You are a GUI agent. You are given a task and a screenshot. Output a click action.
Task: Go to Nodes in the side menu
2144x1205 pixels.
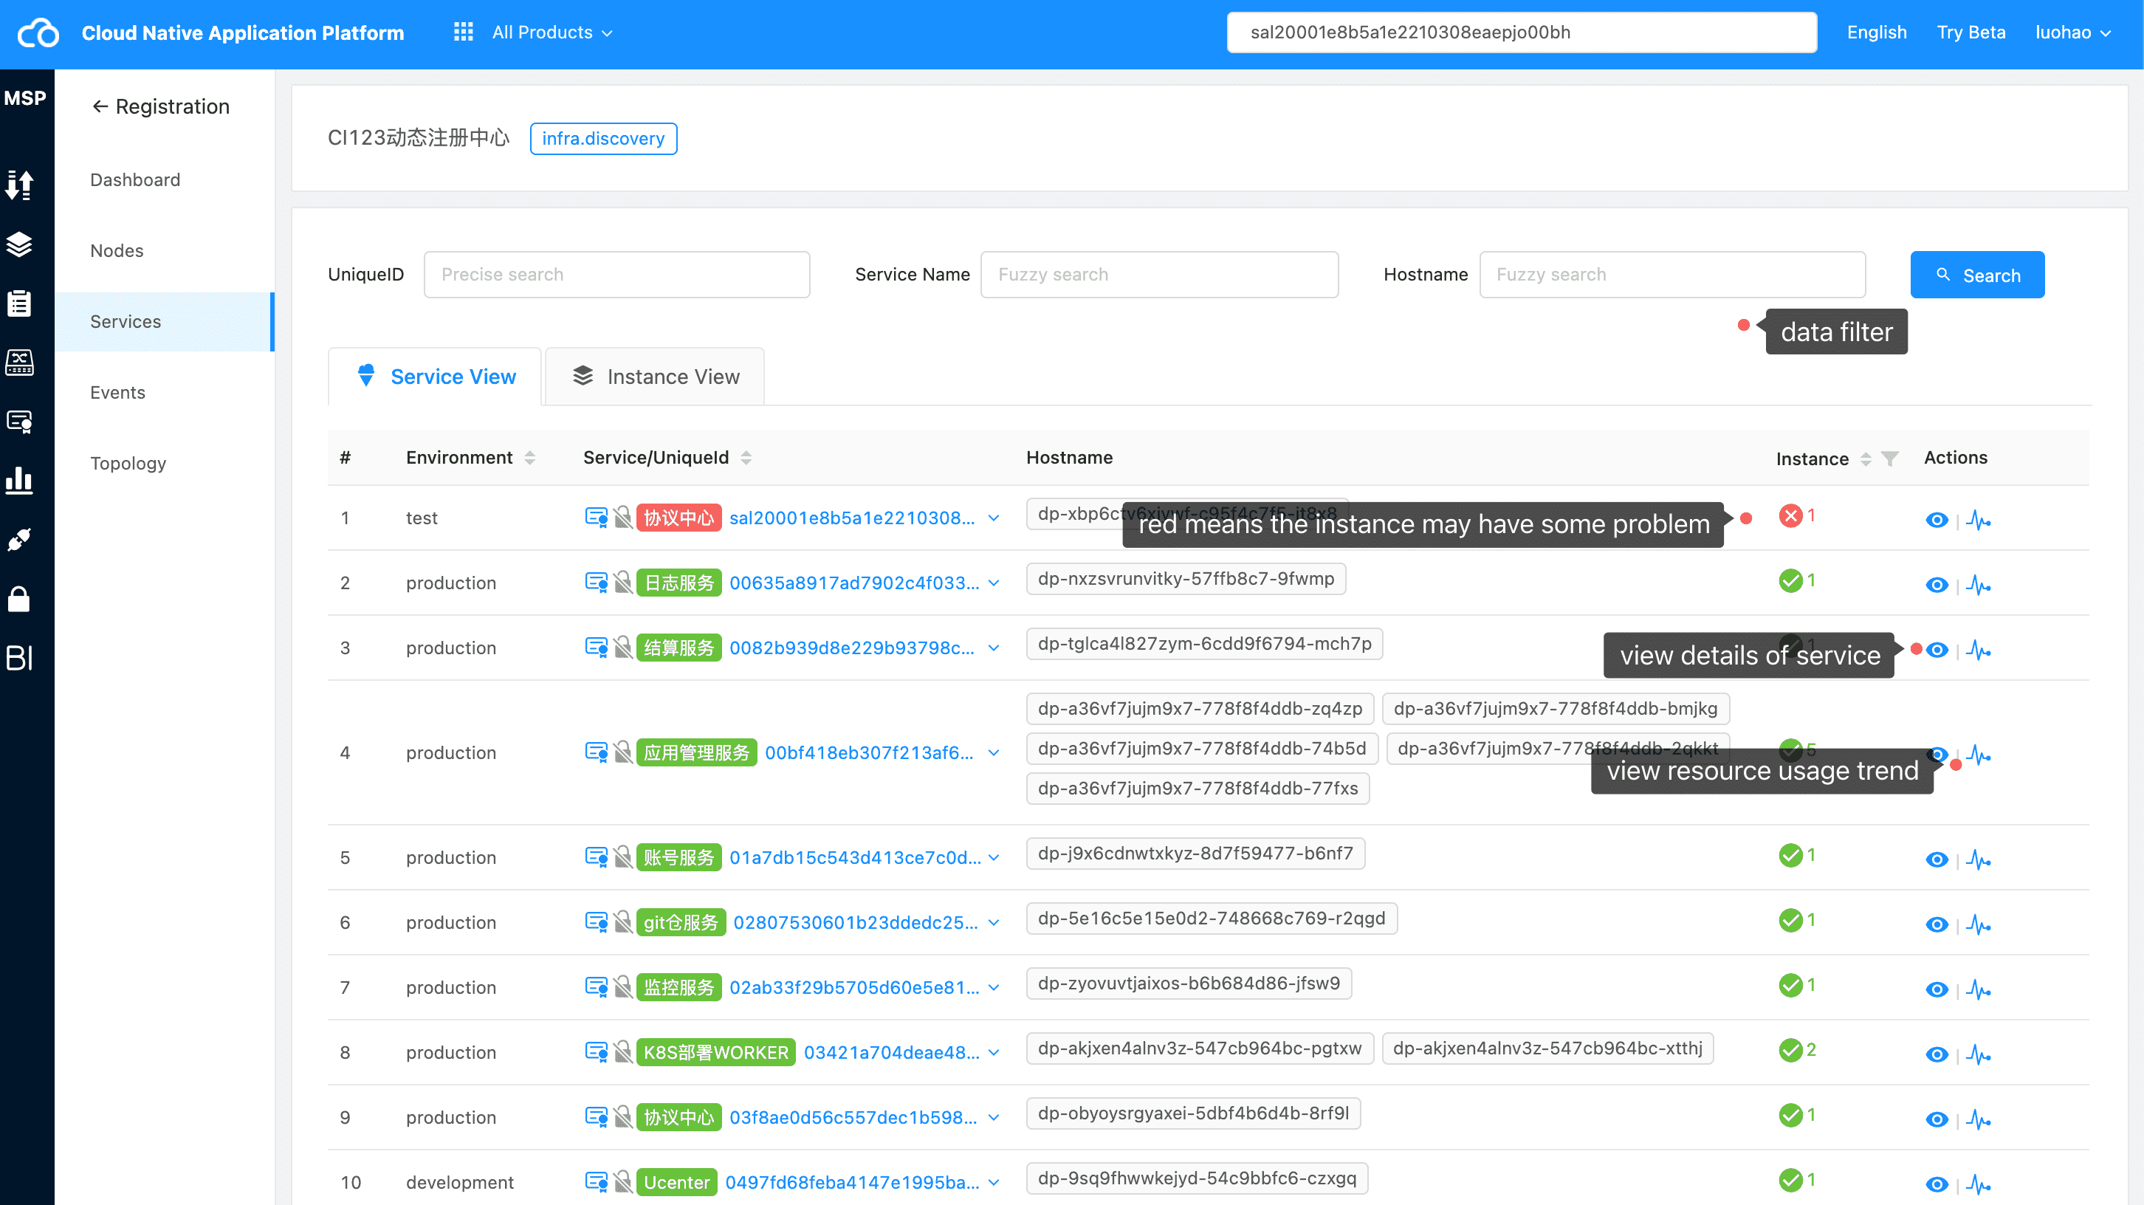pos(117,250)
